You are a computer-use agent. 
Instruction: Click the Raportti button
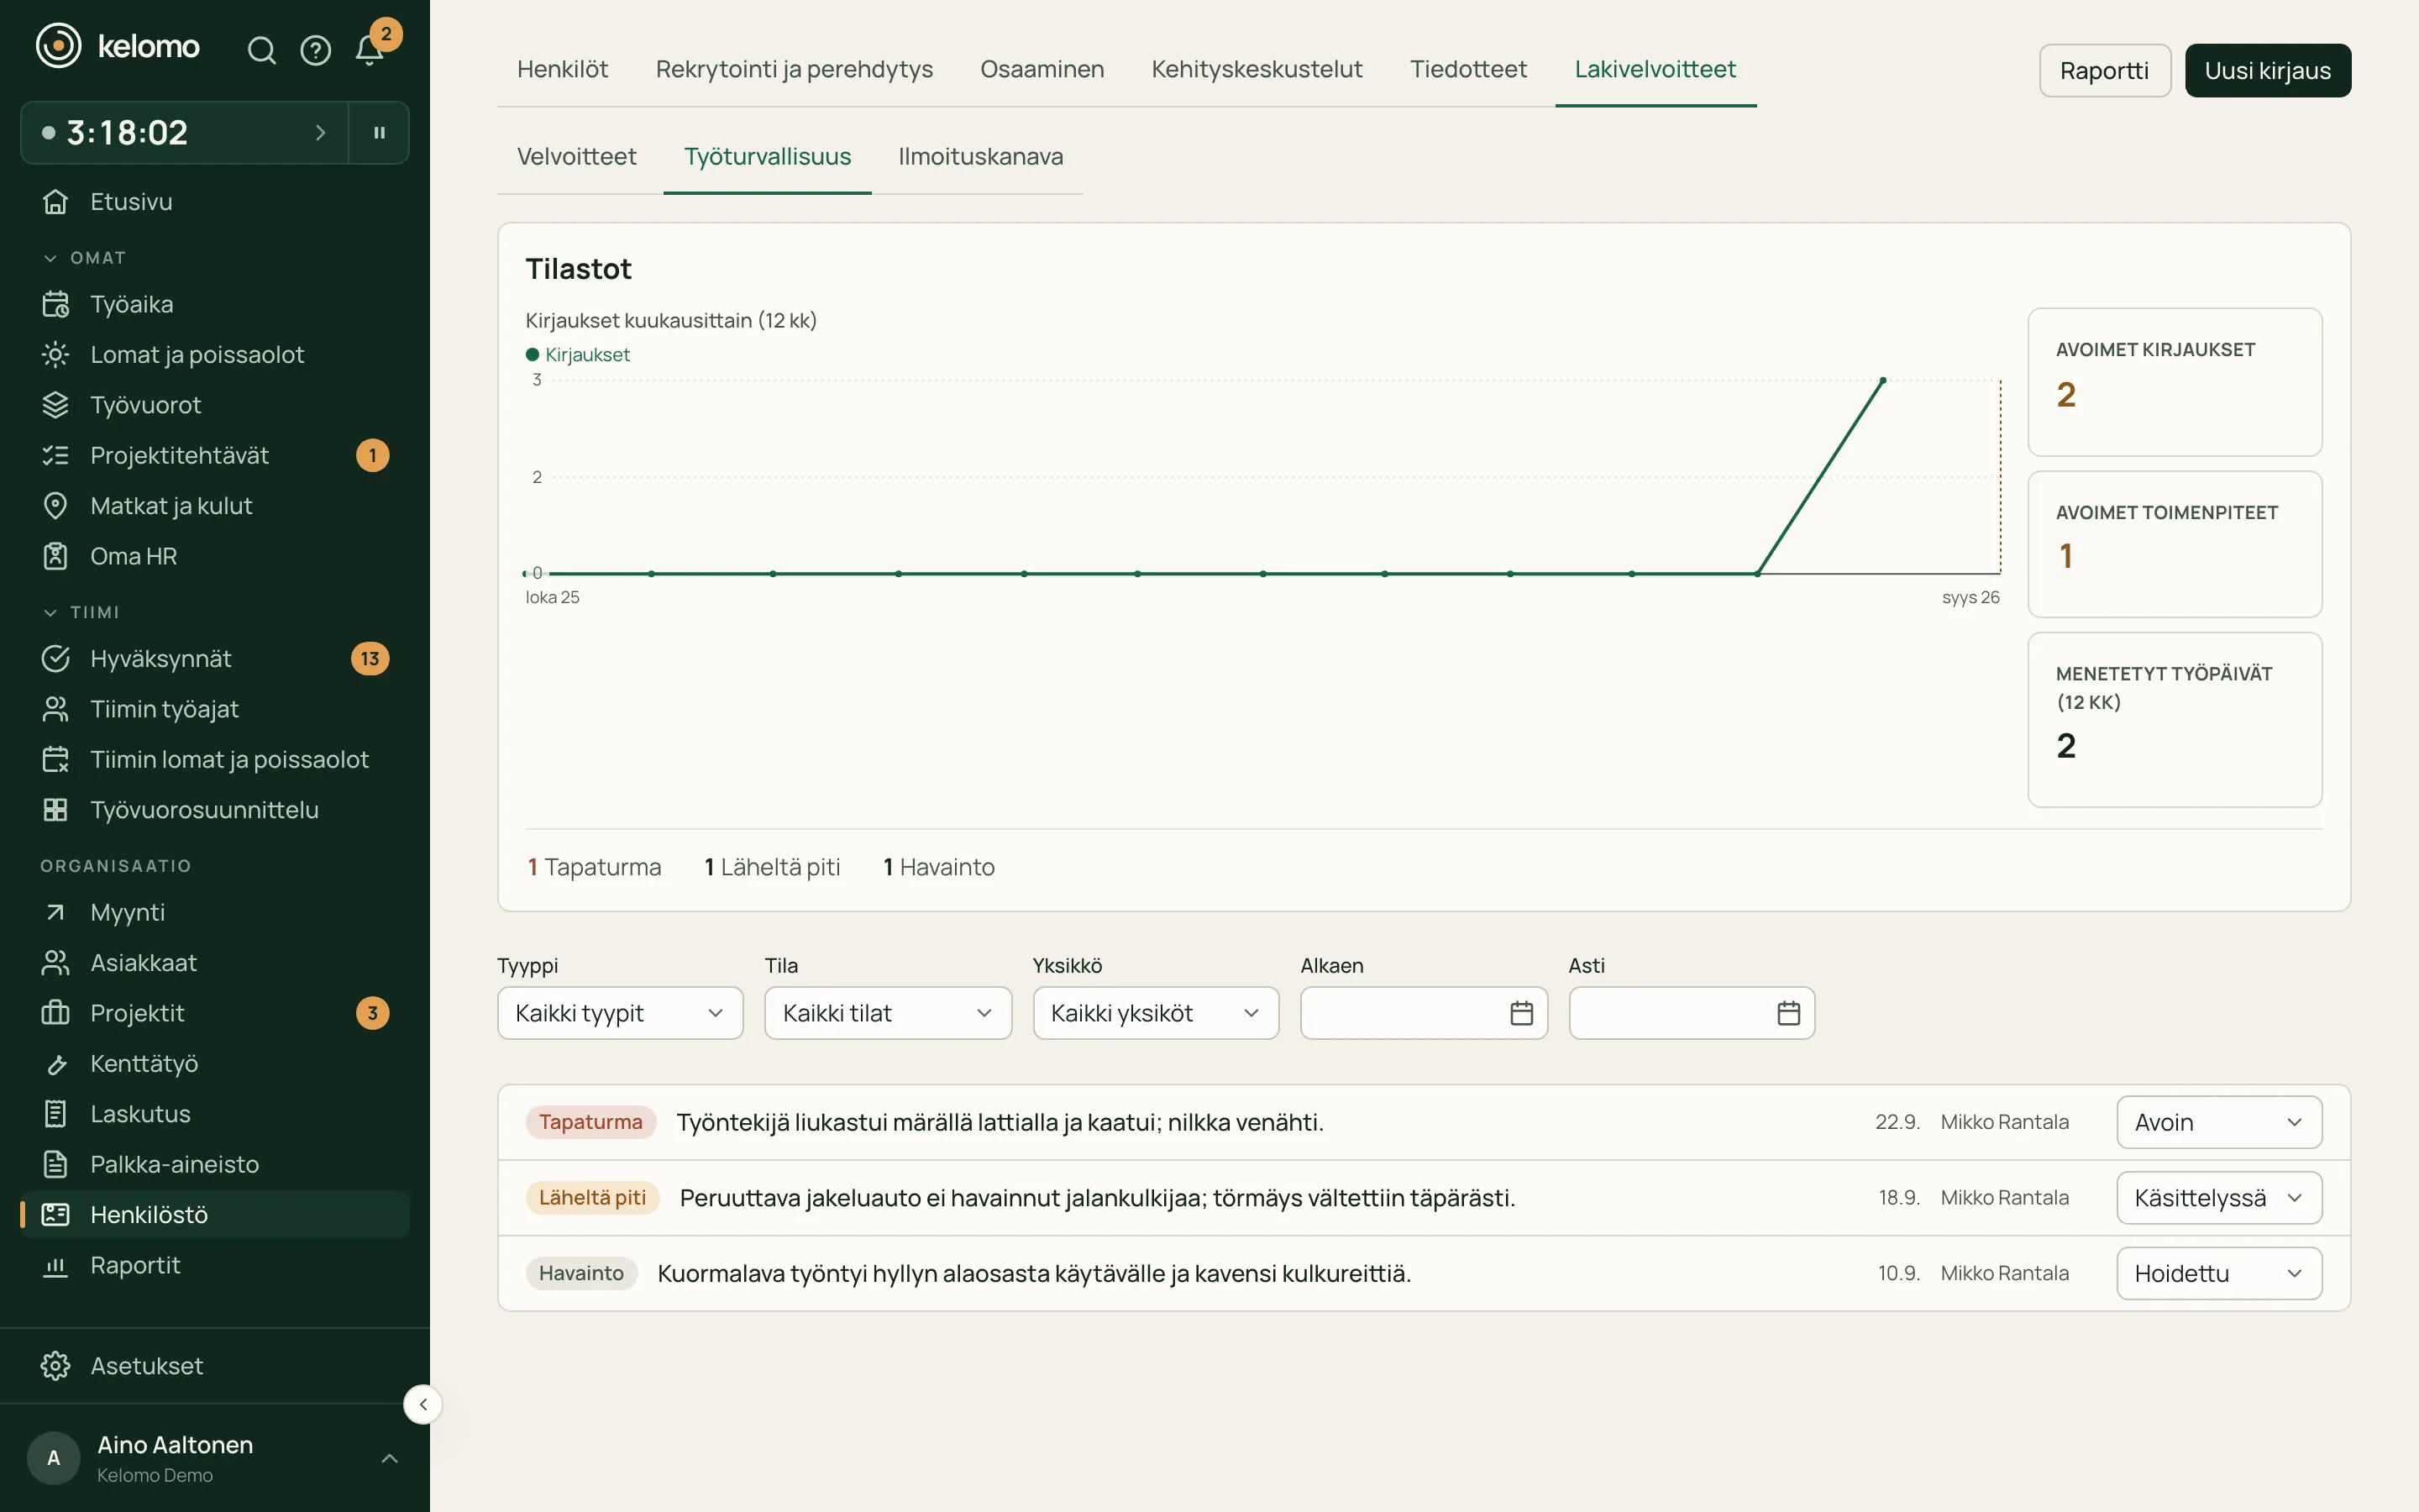click(x=2104, y=70)
